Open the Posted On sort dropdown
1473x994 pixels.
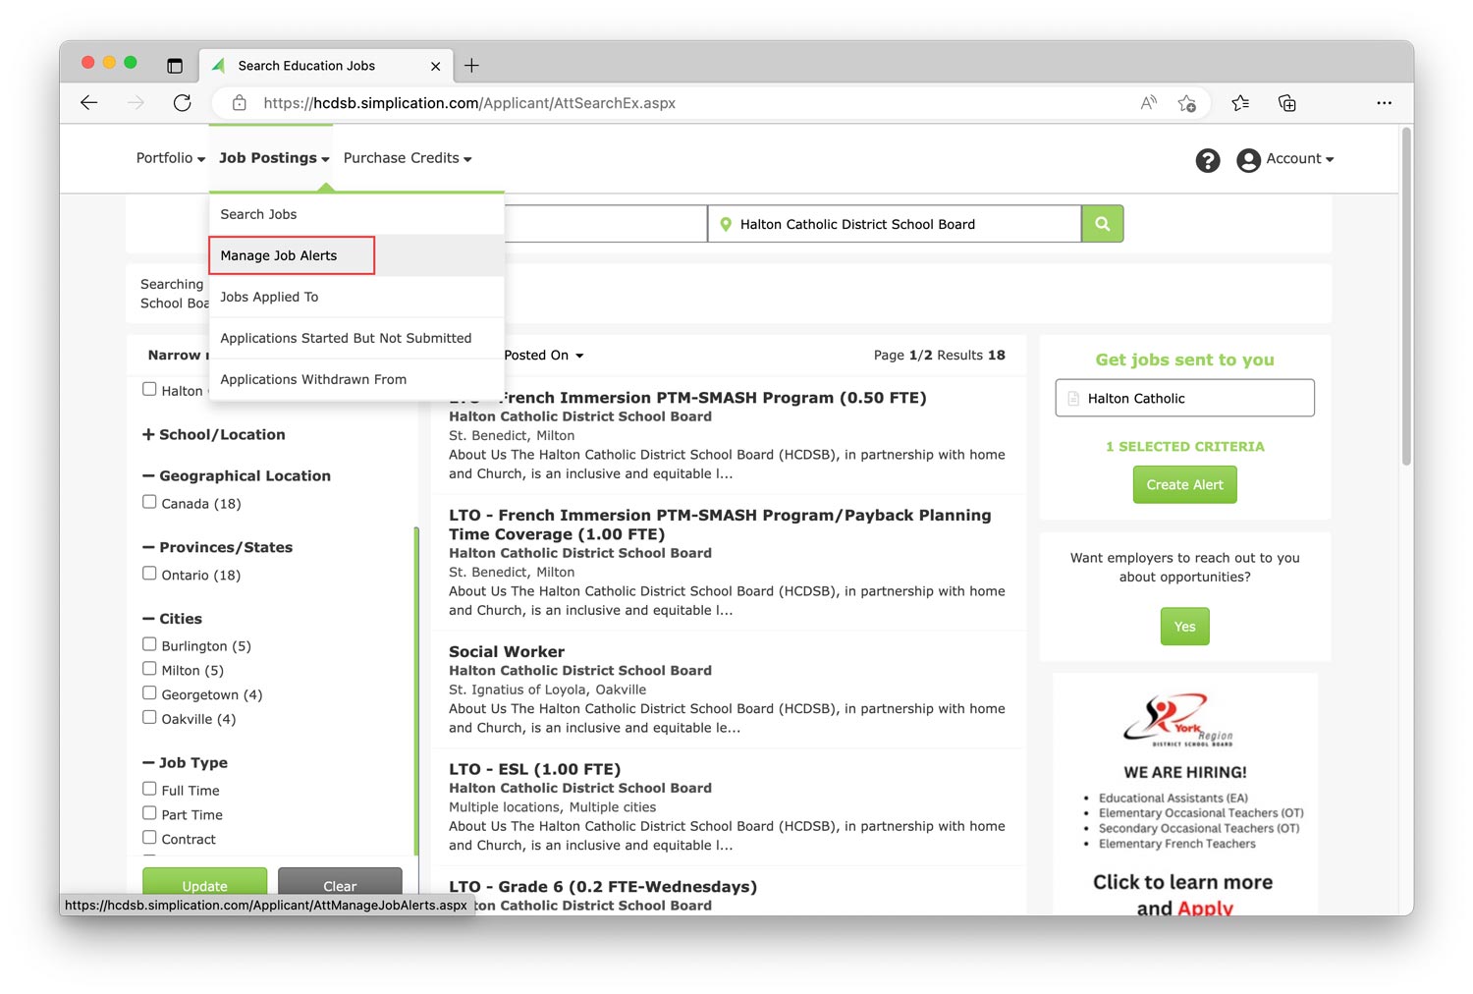pos(543,356)
